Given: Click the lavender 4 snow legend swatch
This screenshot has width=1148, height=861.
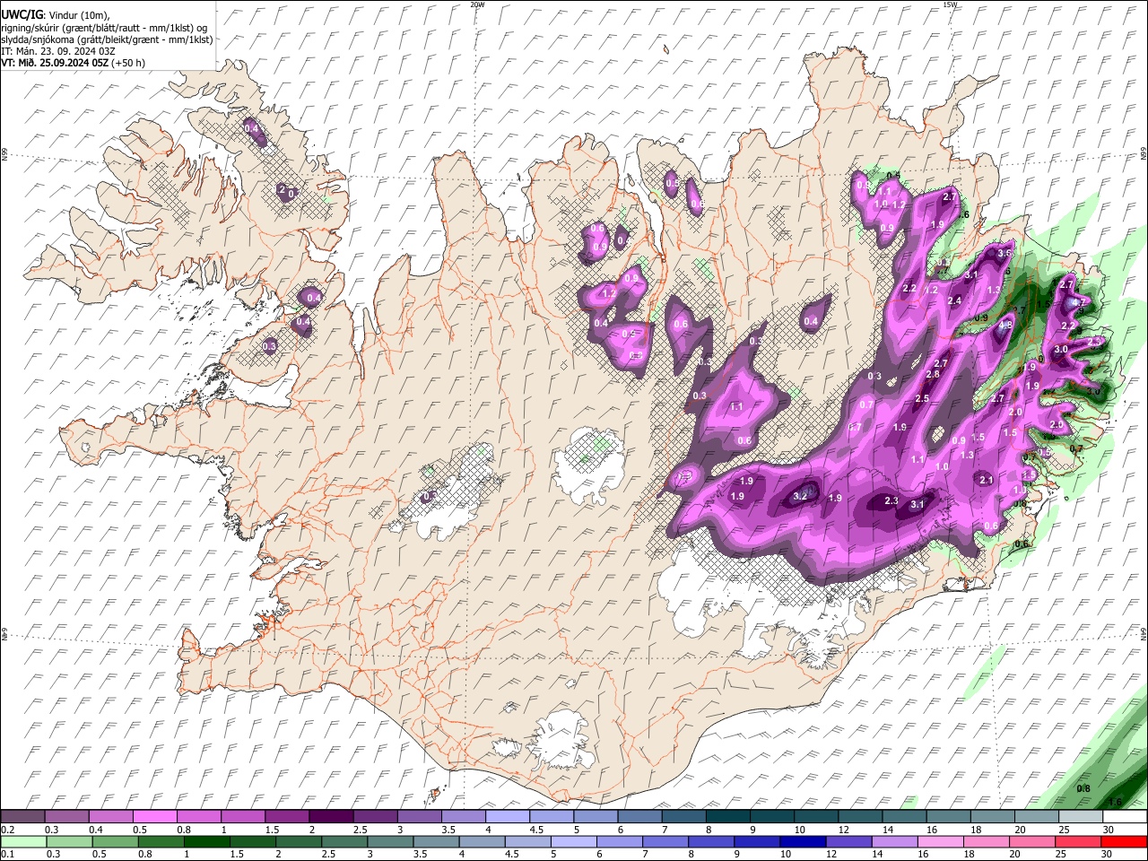Looking at the screenshot, I should pos(508,817).
